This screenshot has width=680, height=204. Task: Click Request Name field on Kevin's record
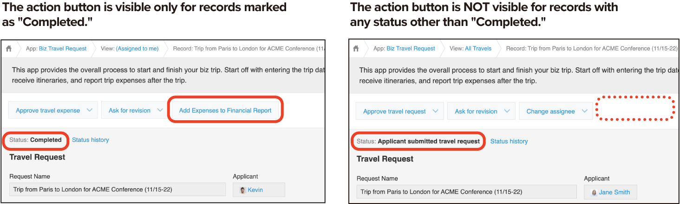point(117,190)
